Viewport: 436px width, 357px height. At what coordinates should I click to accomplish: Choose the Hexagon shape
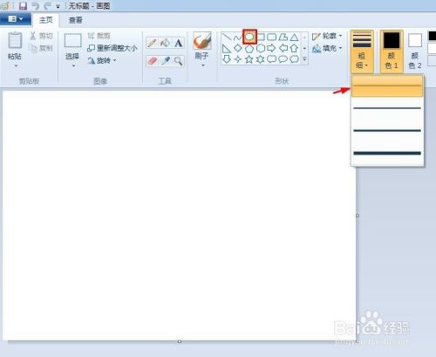pos(261,48)
